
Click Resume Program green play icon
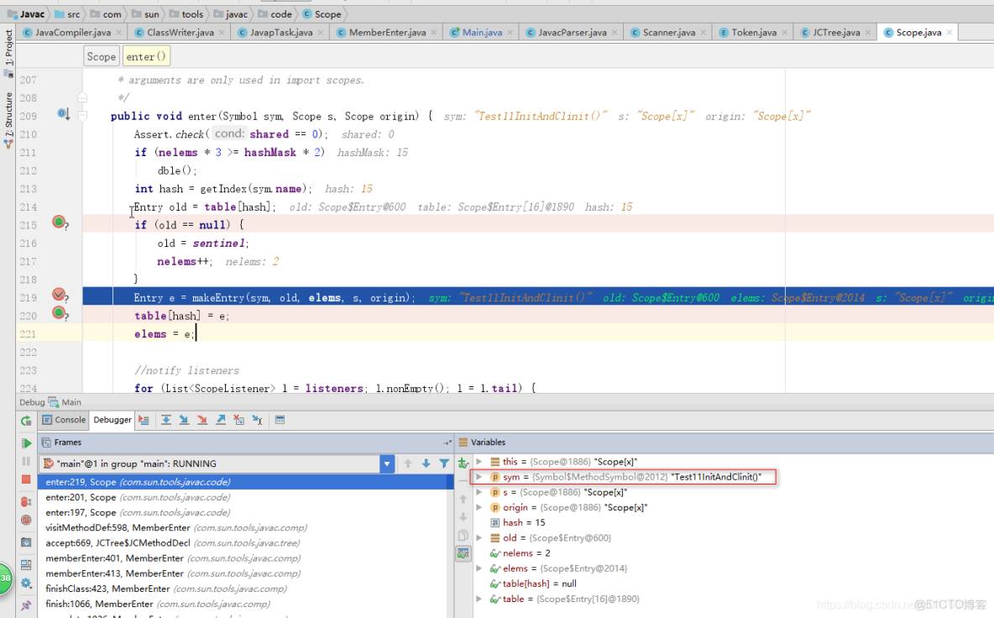[26, 443]
